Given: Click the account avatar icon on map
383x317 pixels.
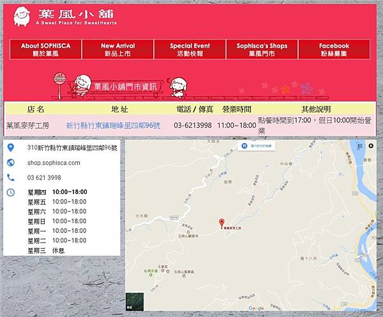Looking at the screenshot, I should [x=371, y=146].
